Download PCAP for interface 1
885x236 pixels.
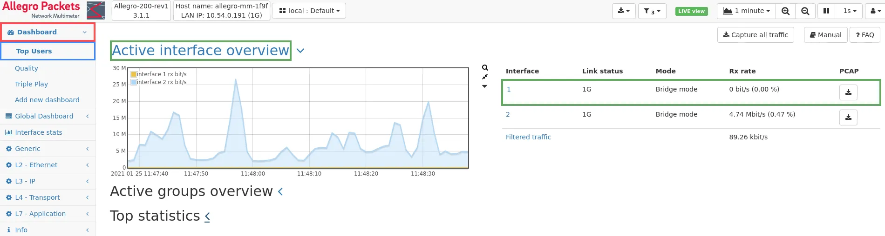(848, 92)
